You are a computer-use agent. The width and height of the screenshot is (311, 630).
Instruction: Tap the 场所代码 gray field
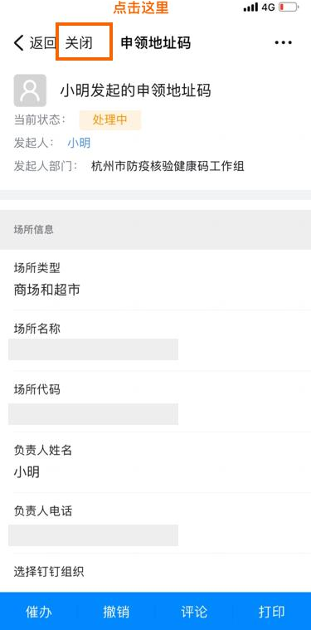pyautogui.click(x=93, y=414)
